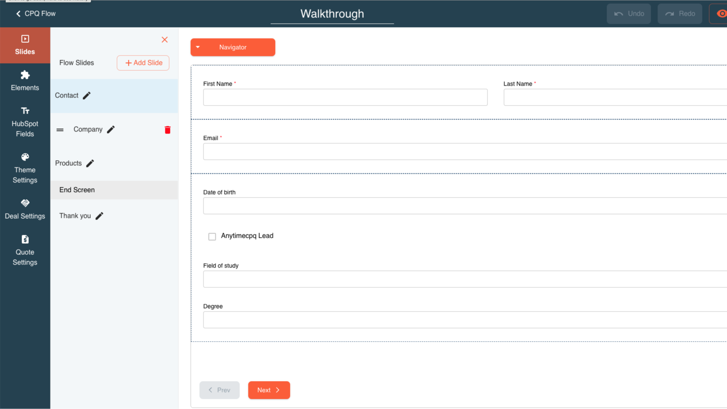Delete the Company slide with trash icon
The width and height of the screenshot is (727, 409).
[167, 130]
